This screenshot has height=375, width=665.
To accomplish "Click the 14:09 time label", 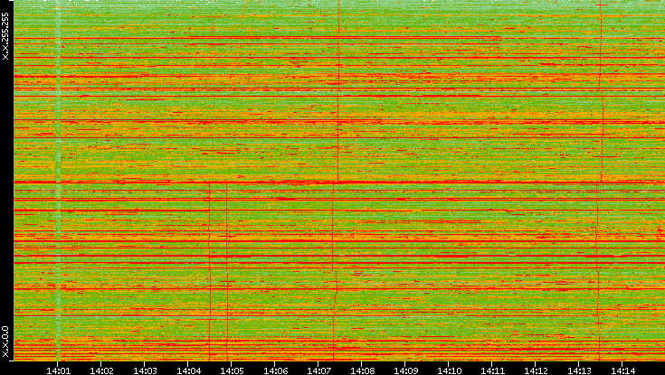I will click(x=405, y=370).
